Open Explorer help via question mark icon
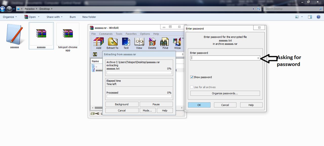 (319, 17)
